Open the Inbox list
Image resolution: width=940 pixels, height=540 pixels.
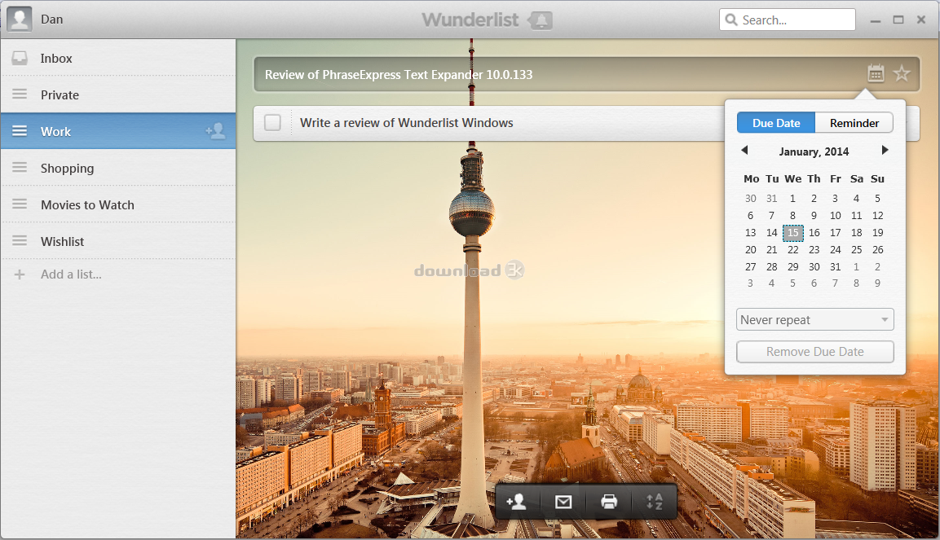coord(118,58)
